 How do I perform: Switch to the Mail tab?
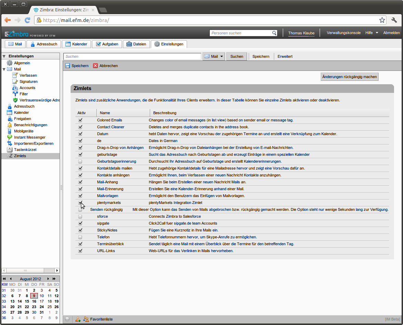coord(15,44)
